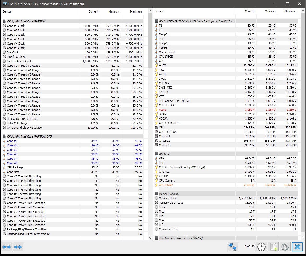
Task: Select the CPU Current row
Action: pyautogui.click(x=226, y=180)
